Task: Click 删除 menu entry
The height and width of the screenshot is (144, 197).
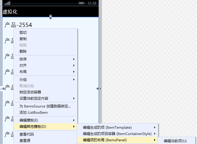Action: (45, 51)
